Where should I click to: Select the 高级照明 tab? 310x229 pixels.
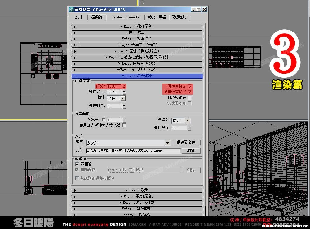click(x=179, y=17)
